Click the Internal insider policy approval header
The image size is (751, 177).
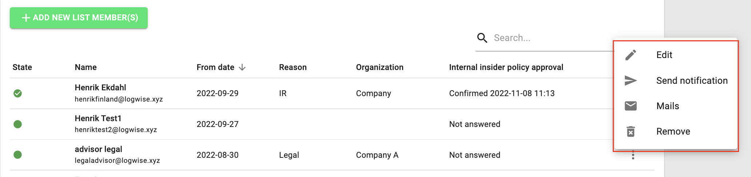[x=506, y=67]
